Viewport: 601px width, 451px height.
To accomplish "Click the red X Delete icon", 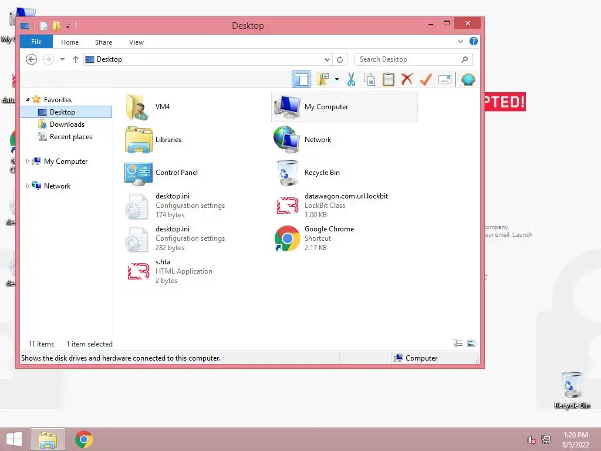I will tap(407, 79).
